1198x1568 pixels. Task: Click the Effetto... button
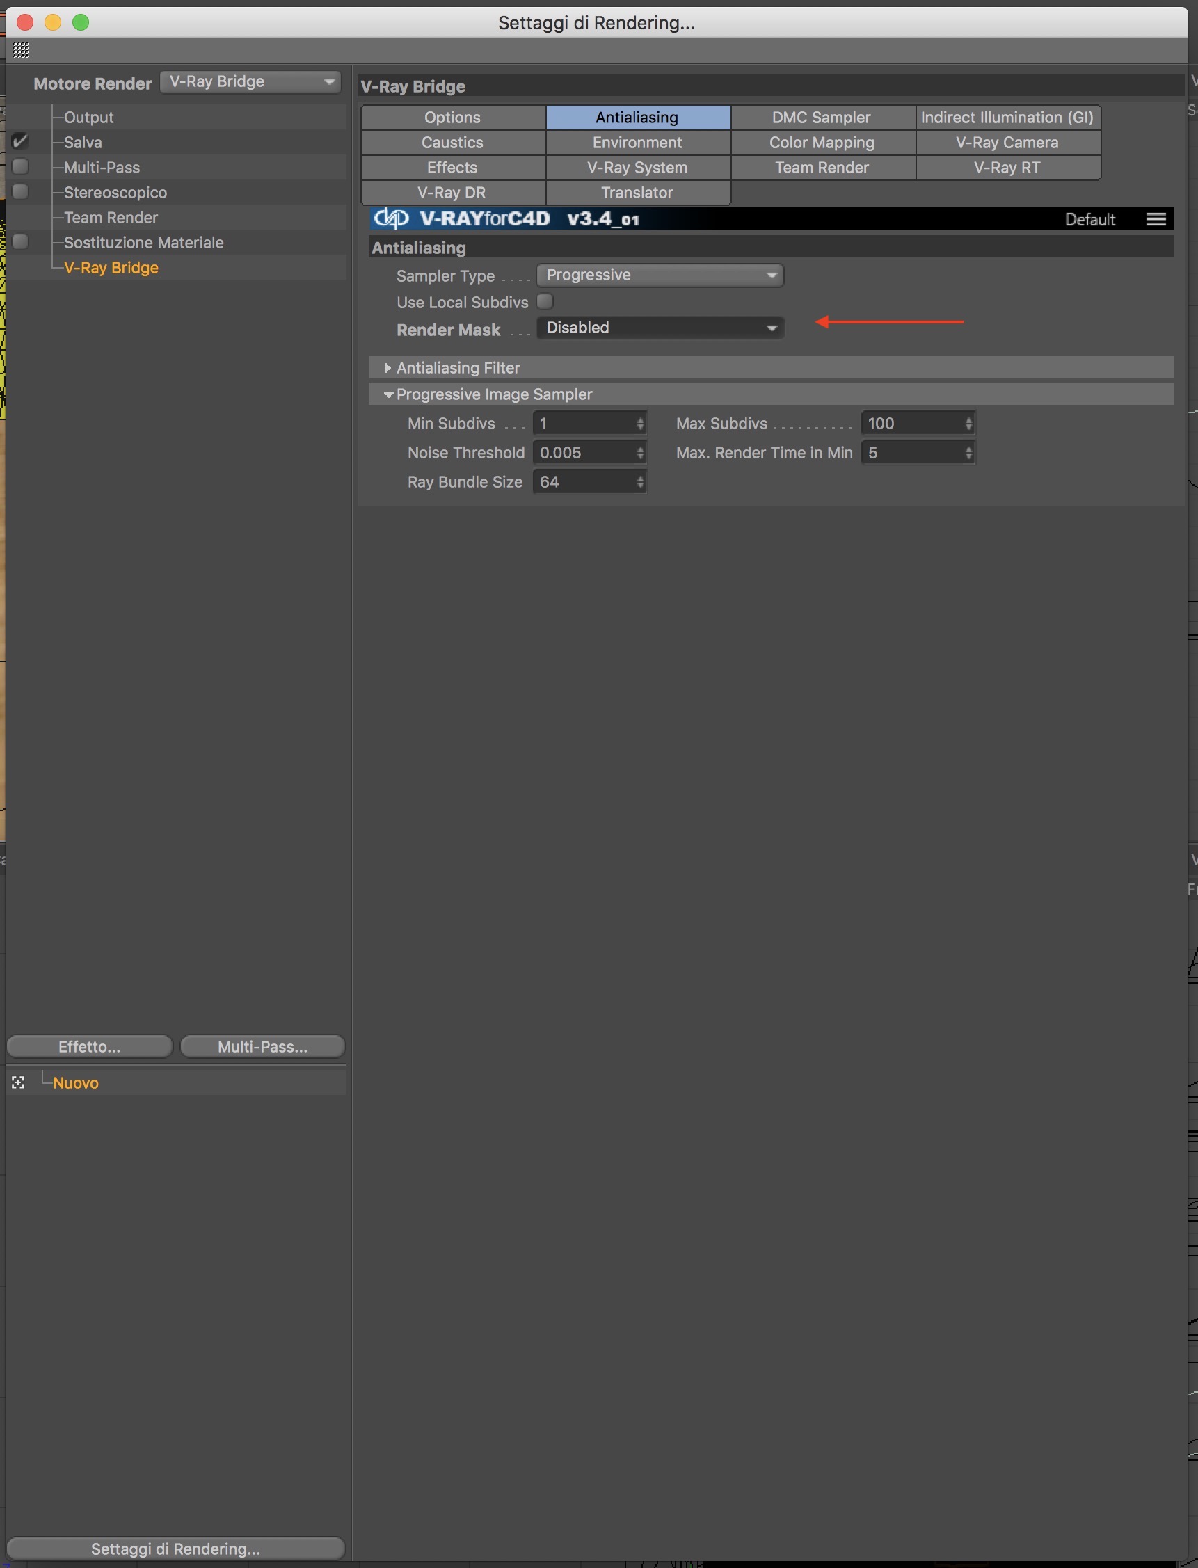[x=89, y=1046]
